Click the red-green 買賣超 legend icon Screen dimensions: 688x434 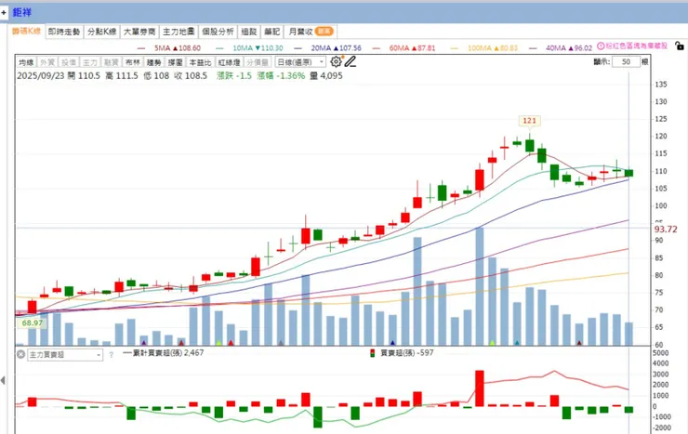pos(373,353)
